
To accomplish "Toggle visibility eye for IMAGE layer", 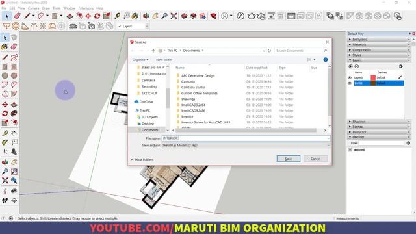I will [x=350, y=83].
